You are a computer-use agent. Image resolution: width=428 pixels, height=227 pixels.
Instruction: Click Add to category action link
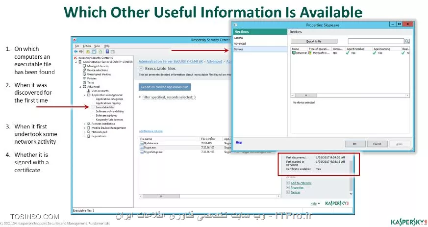pyautogui.click(x=301, y=183)
